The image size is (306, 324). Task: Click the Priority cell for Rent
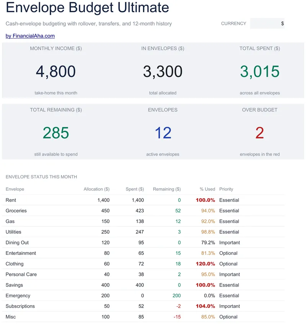229,200
